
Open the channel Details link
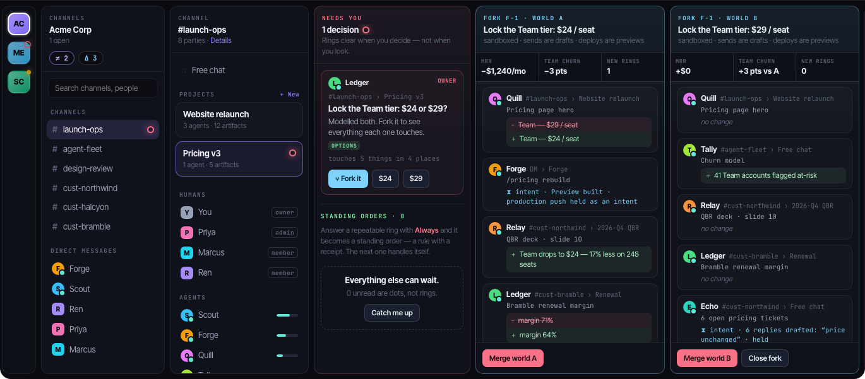tap(221, 40)
